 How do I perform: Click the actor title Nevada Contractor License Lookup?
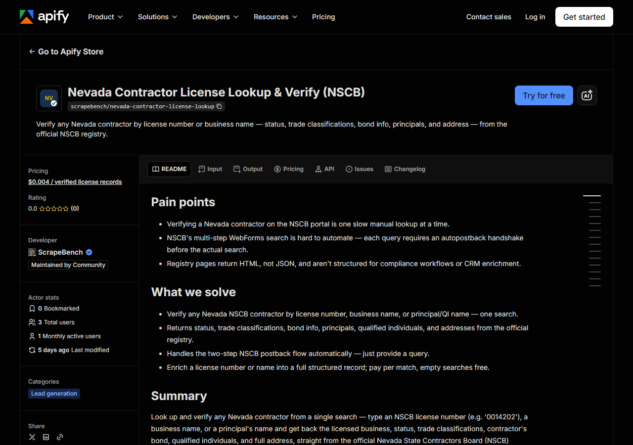click(x=216, y=92)
